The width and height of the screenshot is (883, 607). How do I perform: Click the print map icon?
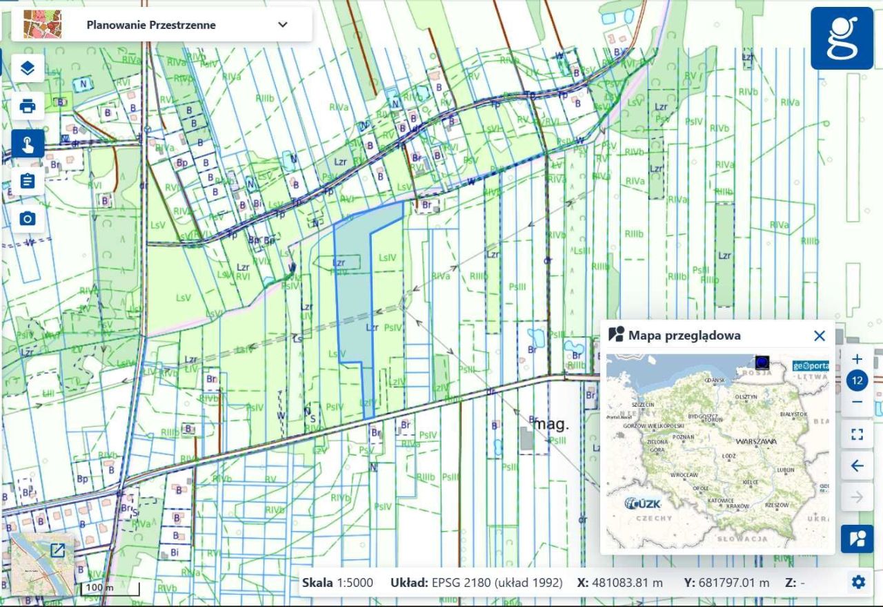point(28,106)
